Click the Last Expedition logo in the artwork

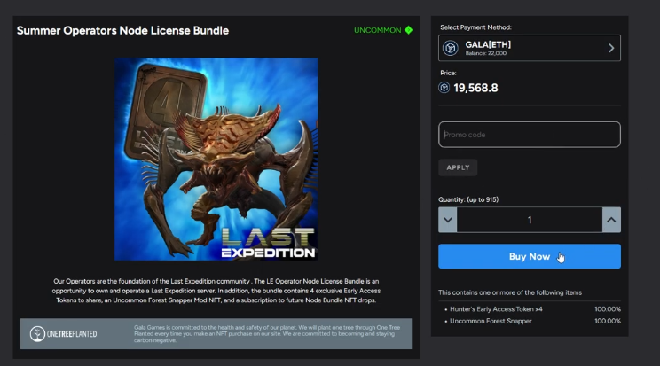(268, 243)
